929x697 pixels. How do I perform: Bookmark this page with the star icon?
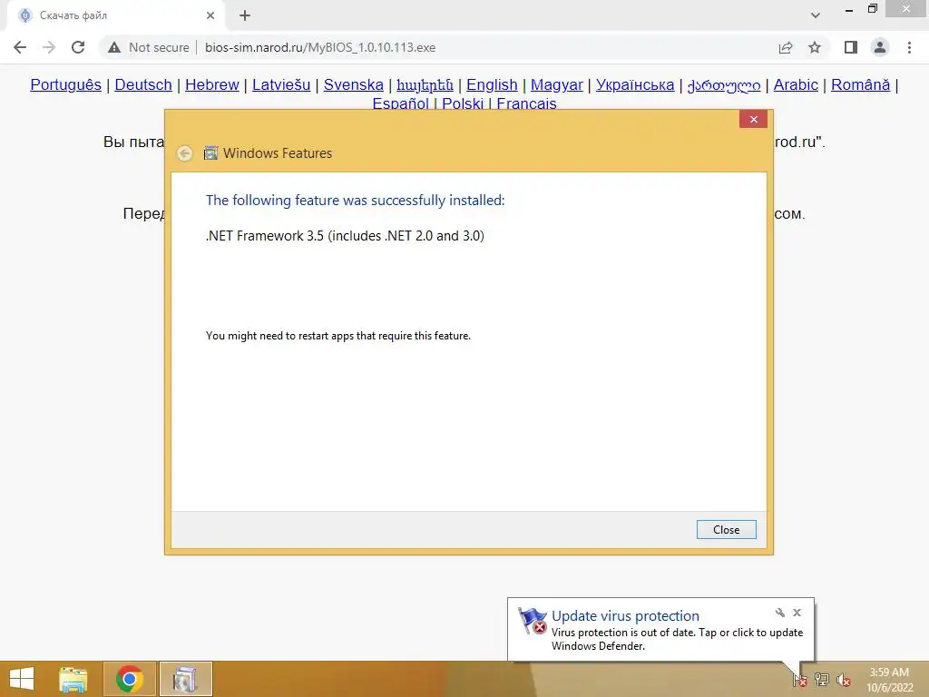[815, 47]
